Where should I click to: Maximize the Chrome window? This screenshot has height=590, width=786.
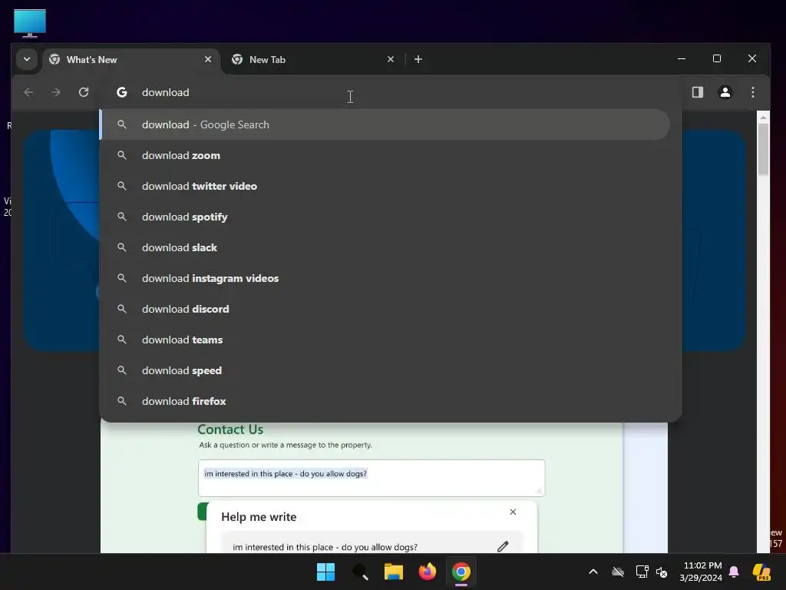tap(717, 58)
